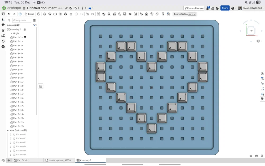265x166 pixels.
Task: Toggle the instances panel sidebar icon
Action: click(3, 14)
